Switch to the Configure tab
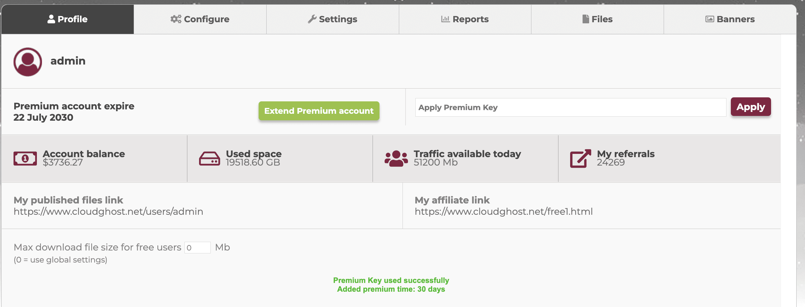805x307 pixels. coord(200,19)
